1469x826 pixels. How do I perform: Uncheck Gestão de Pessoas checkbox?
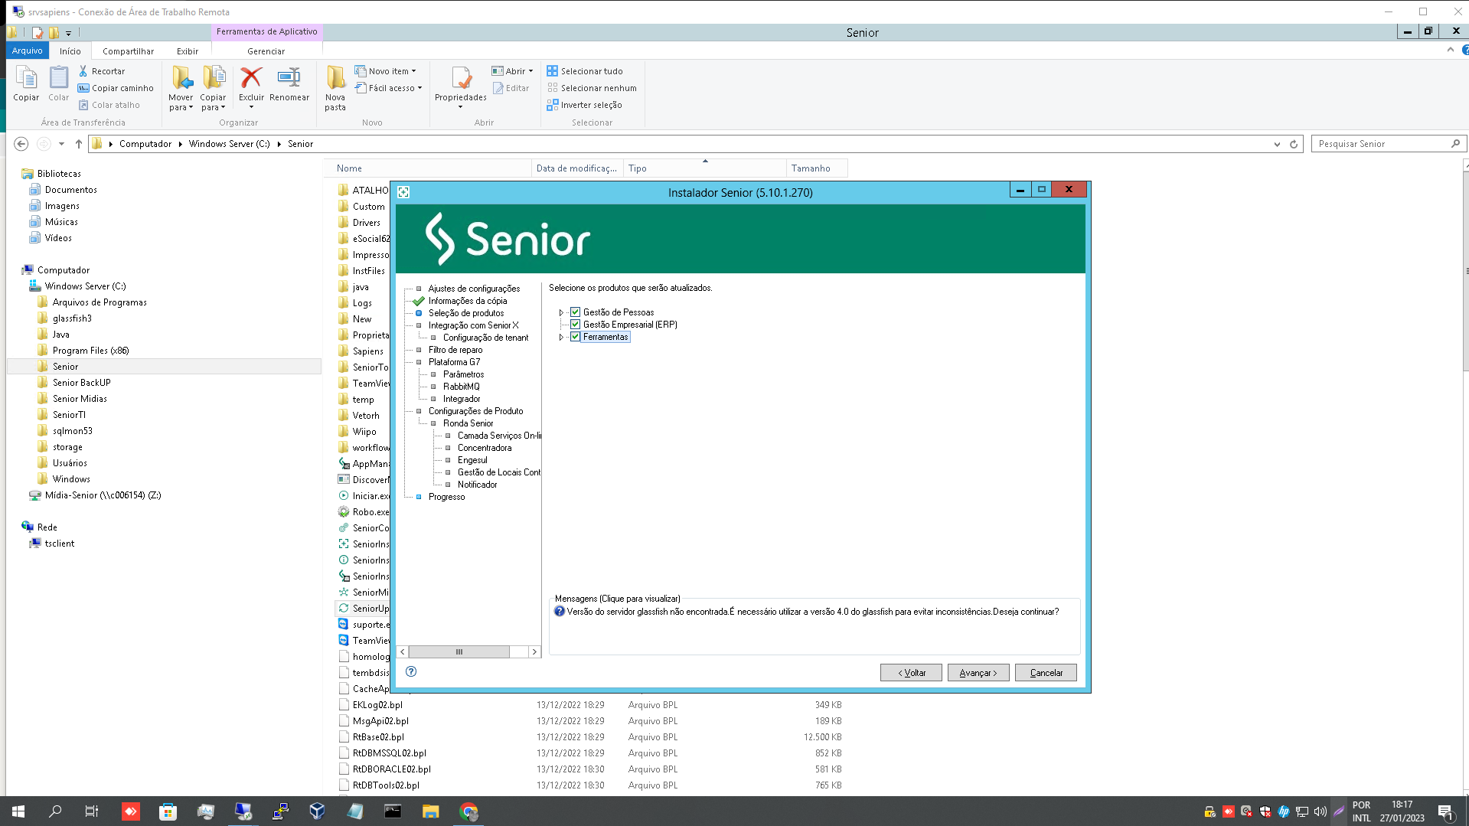click(576, 312)
